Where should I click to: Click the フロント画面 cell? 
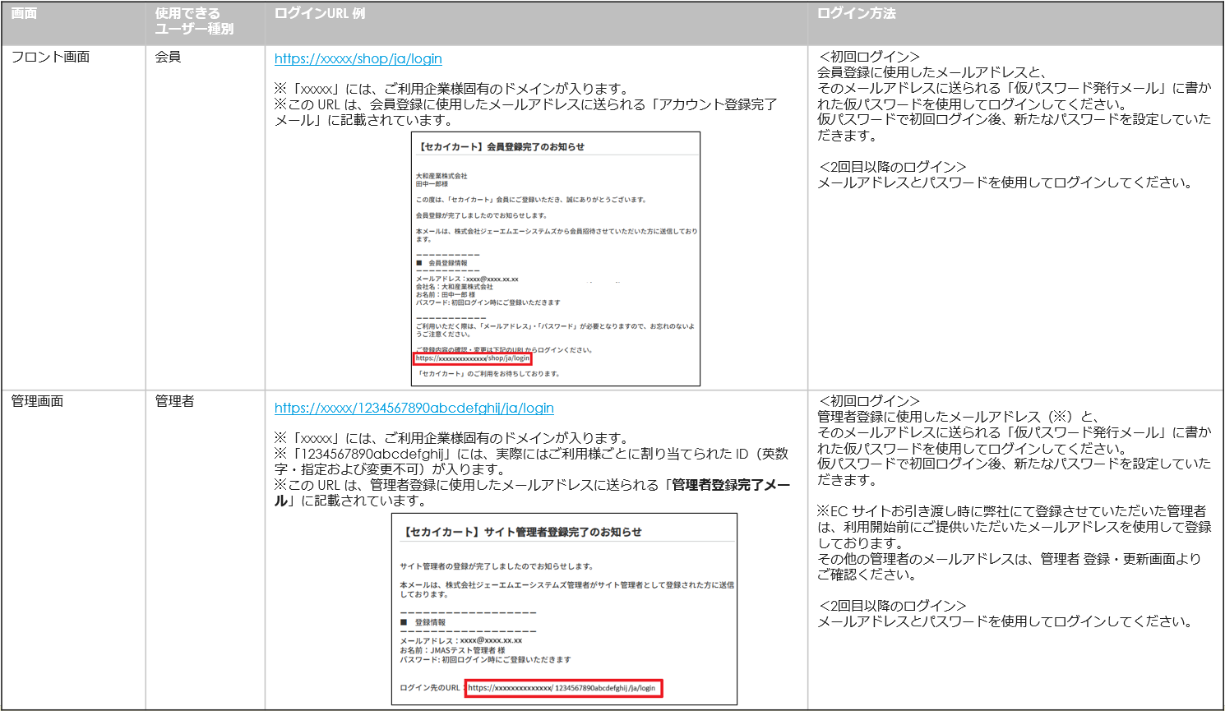(50, 57)
